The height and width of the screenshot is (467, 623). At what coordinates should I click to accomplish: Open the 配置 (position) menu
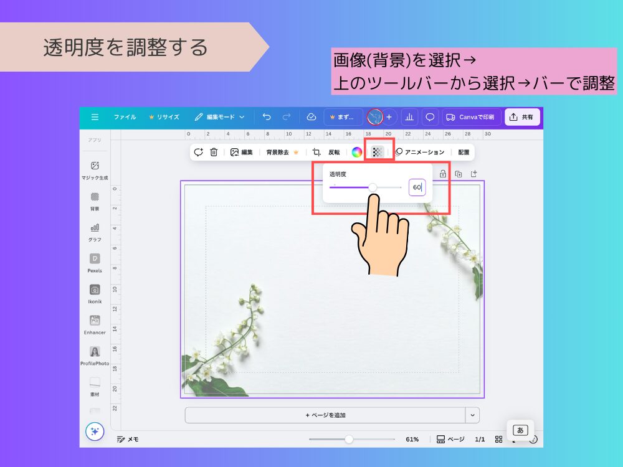click(x=464, y=151)
